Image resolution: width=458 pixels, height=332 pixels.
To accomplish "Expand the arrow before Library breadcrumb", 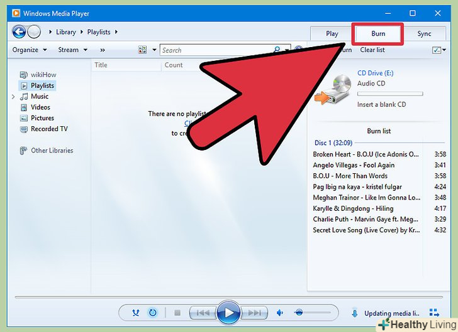I will [50, 32].
